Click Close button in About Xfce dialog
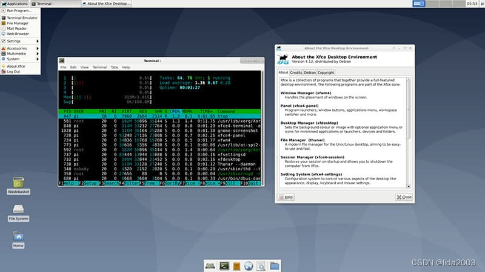485x272 pixels. click(404, 197)
